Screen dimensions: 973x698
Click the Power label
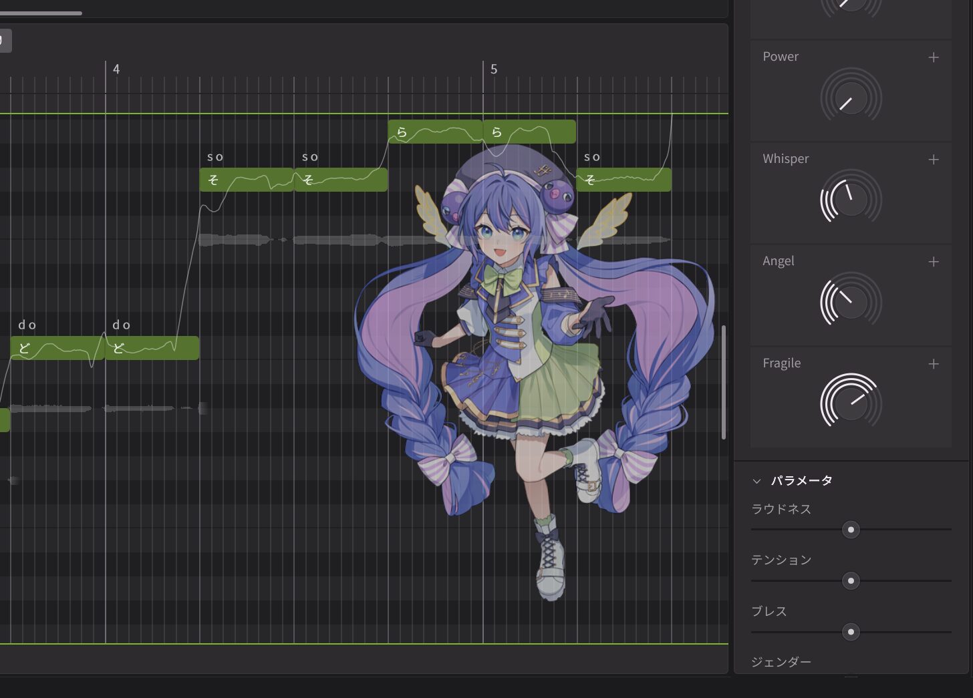tap(781, 57)
